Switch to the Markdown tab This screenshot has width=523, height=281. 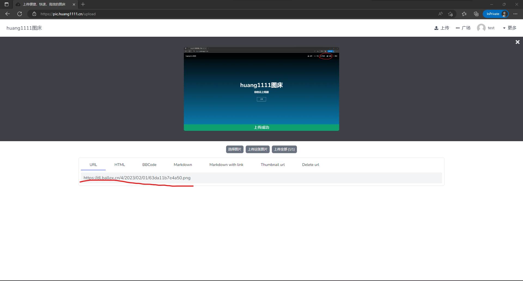(x=183, y=165)
